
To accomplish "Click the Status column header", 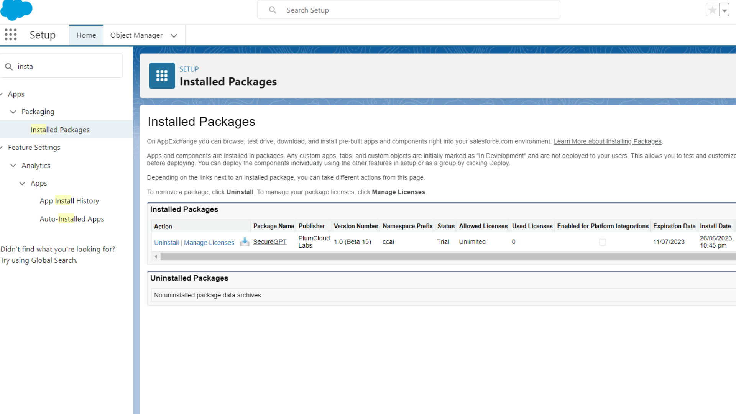I will tap(446, 226).
